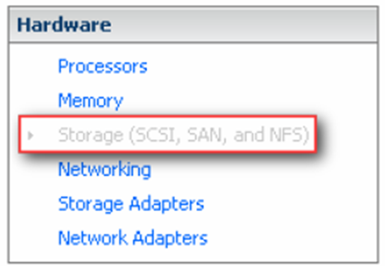This screenshot has height=266, width=385.
Task: Click Networking below the Storage entry
Action: (104, 170)
